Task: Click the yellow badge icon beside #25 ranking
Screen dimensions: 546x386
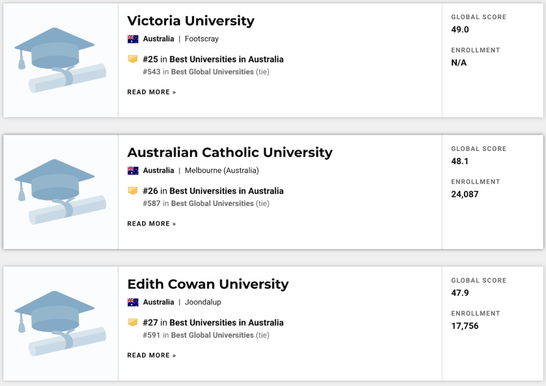Action: click(133, 59)
